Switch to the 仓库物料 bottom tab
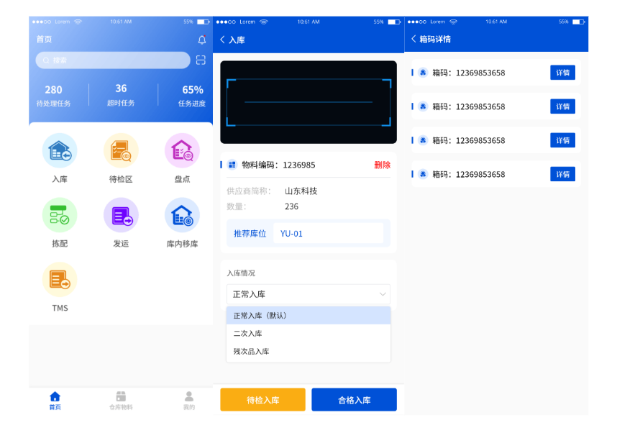Viewport: 617px width, 433px height. pyautogui.click(x=121, y=401)
